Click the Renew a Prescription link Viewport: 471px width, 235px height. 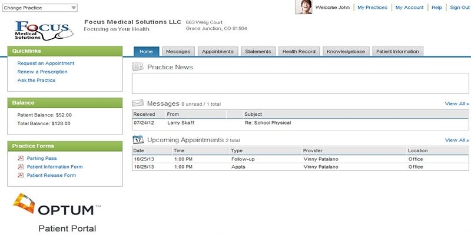42,72
